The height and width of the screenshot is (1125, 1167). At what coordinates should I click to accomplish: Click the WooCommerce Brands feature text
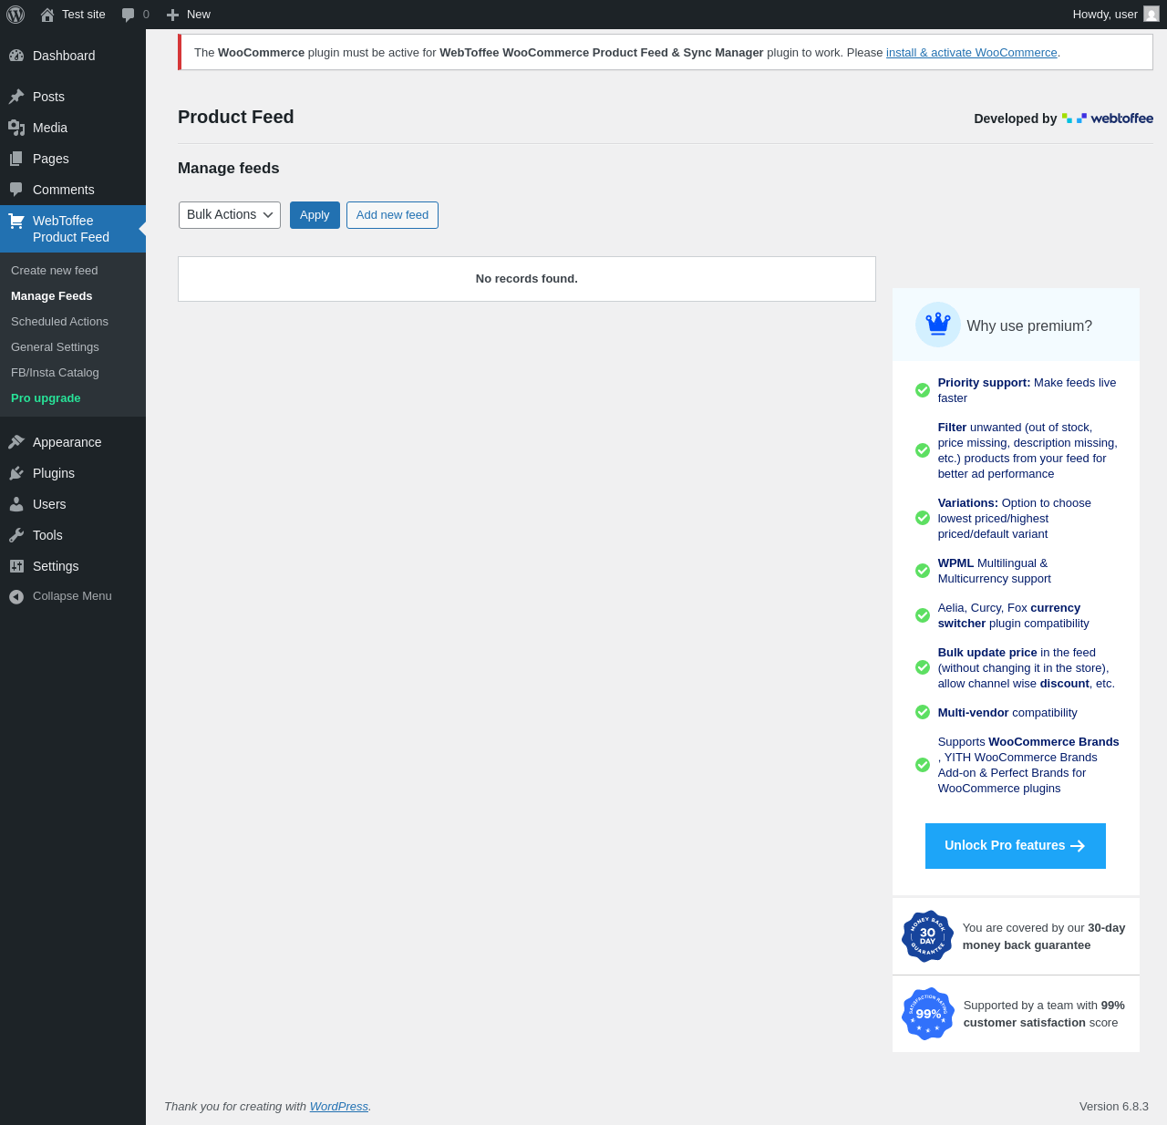1028,765
